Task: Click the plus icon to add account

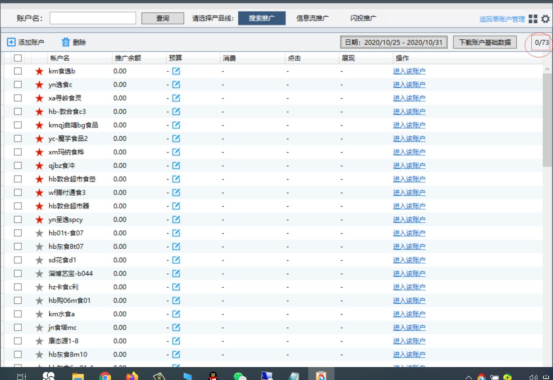Action: (11, 42)
